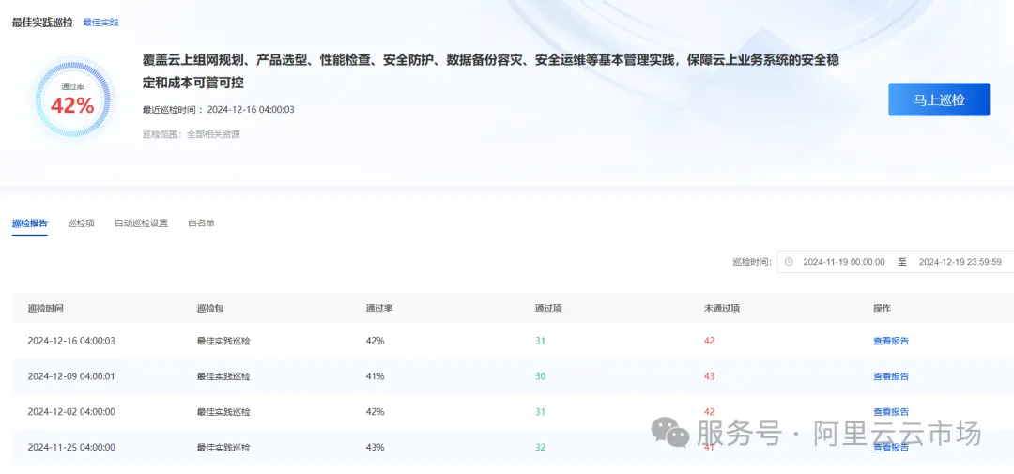View report for 2024-12-16 04:00:03 inspection

(891, 341)
